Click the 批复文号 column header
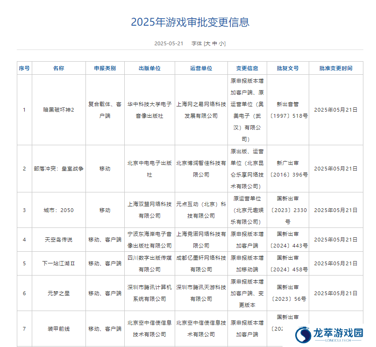The width and height of the screenshot is (376, 347). pos(288,68)
